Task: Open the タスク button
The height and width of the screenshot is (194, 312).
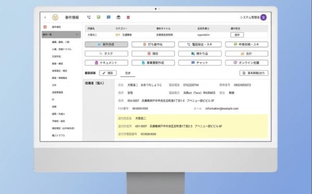Action: (107, 53)
